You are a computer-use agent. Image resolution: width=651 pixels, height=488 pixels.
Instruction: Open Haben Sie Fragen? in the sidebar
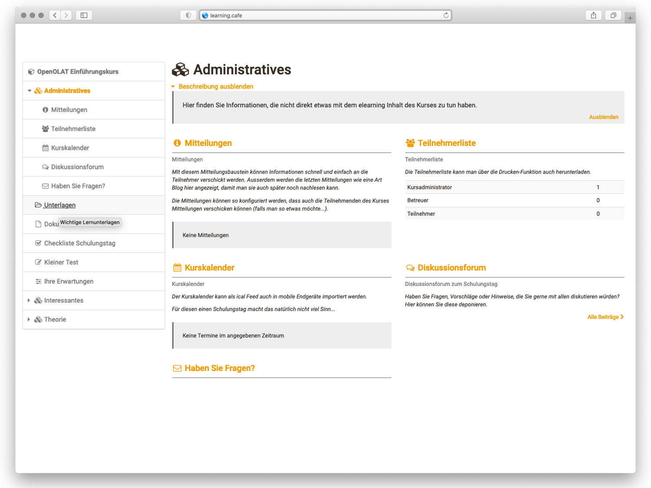click(78, 187)
